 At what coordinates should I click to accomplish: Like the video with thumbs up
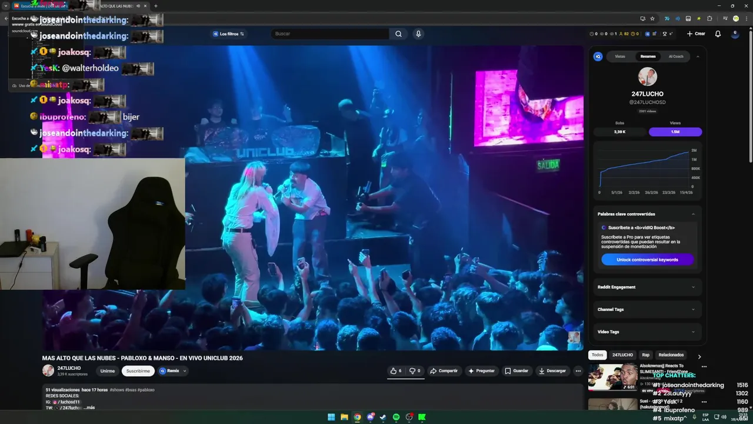(x=396, y=371)
